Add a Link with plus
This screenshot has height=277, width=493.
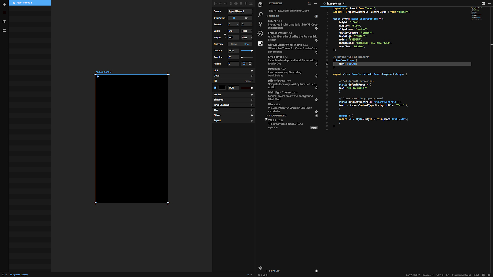pos(252,70)
